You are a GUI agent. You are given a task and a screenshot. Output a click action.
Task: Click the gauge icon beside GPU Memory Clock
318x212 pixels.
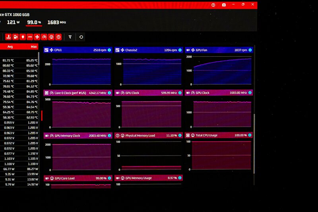coord(52,136)
